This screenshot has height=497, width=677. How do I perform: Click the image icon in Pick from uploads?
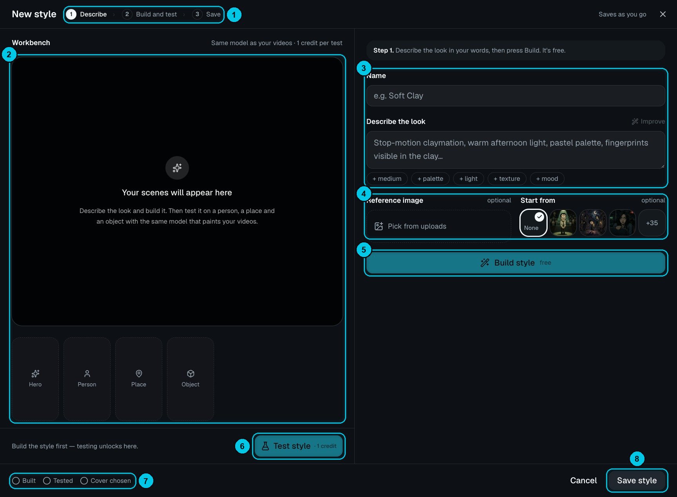point(379,226)
